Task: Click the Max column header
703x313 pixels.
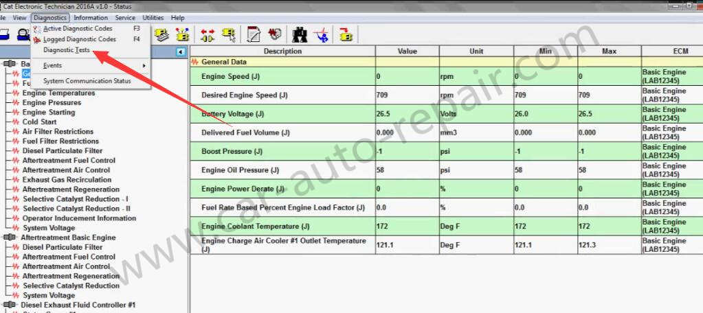Action: coord(609,51)
